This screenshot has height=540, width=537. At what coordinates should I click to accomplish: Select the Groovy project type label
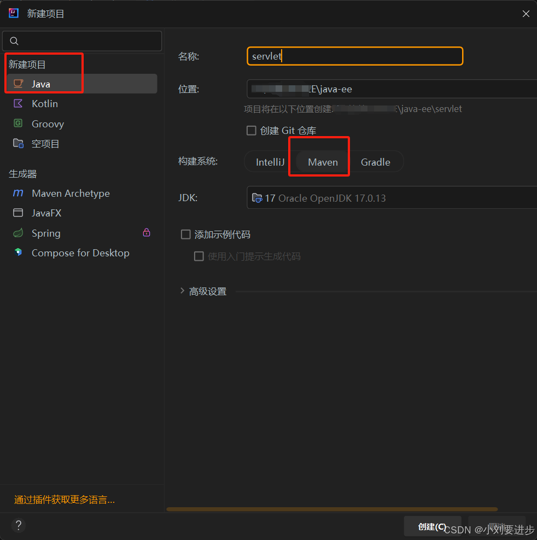pos(48,124)
